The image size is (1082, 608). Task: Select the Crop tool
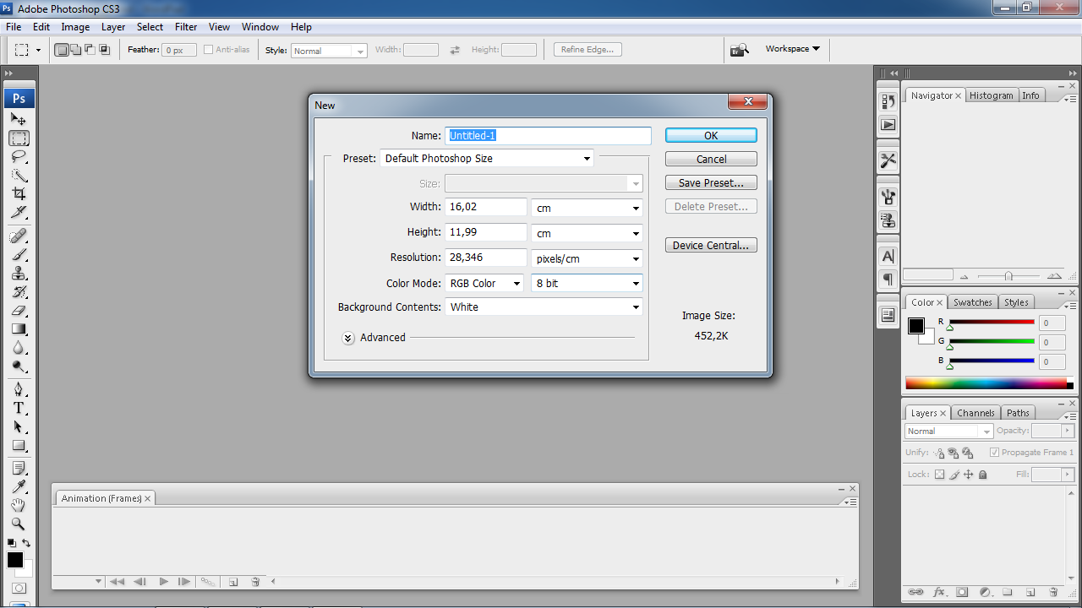tap(19, 193)
